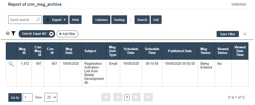The width and height of the screenshot is (255, 105).
Task: Click the magnifying glass in Quick search
Action: point(38,20)
